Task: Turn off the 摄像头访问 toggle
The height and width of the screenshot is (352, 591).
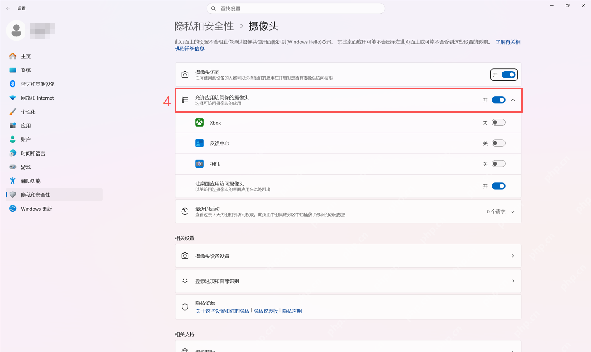Action: (508, 75)
